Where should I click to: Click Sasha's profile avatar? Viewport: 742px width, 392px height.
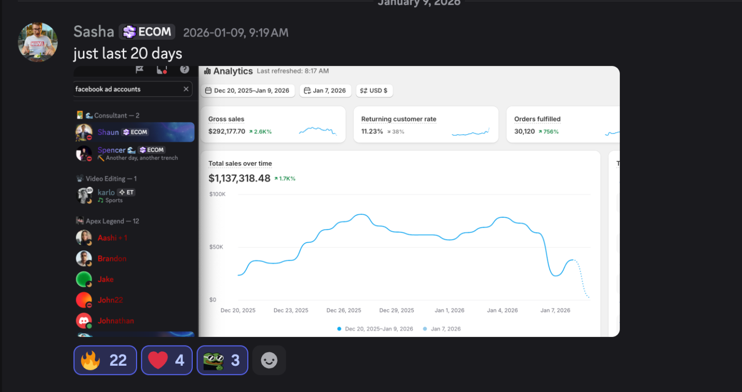tap(38, 42)
